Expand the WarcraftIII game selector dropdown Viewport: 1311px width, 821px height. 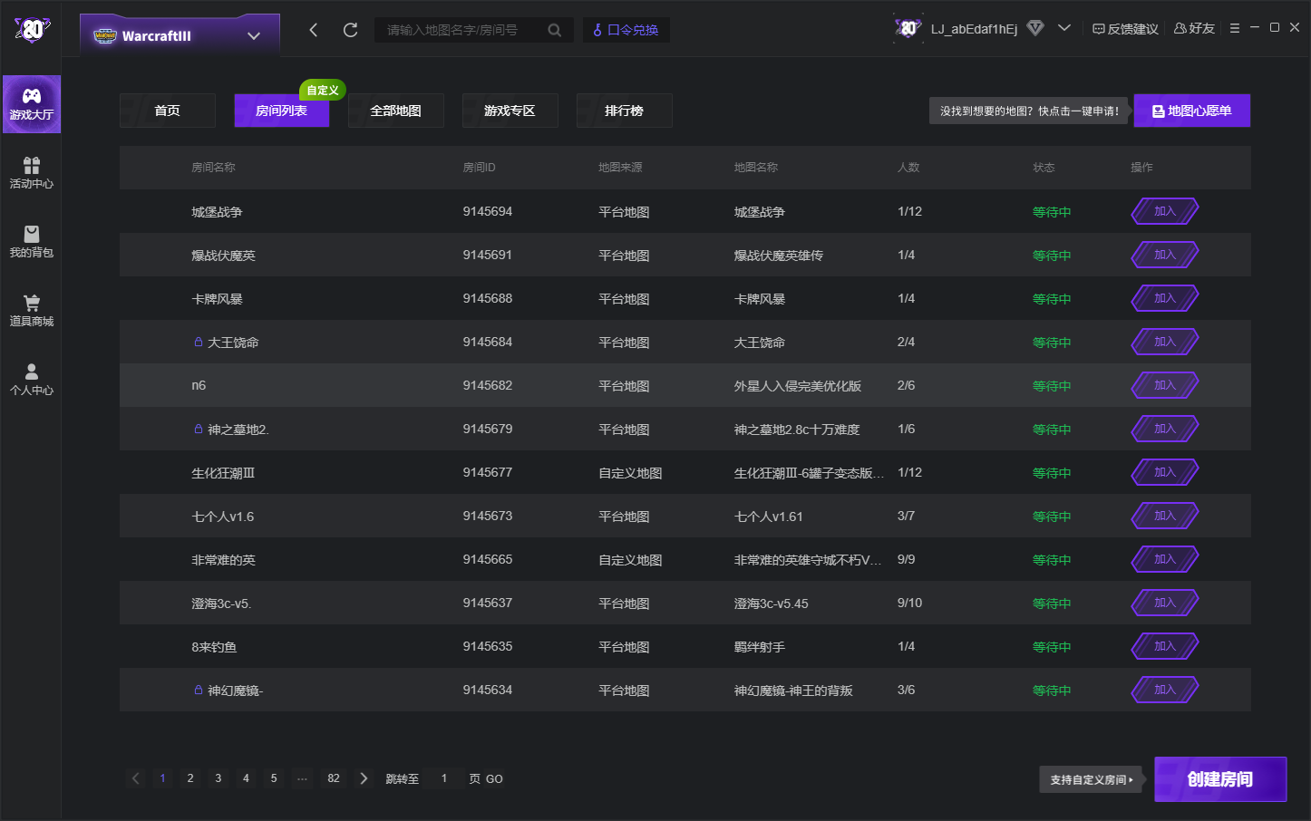pyautogui.click(x=254, y=36)
